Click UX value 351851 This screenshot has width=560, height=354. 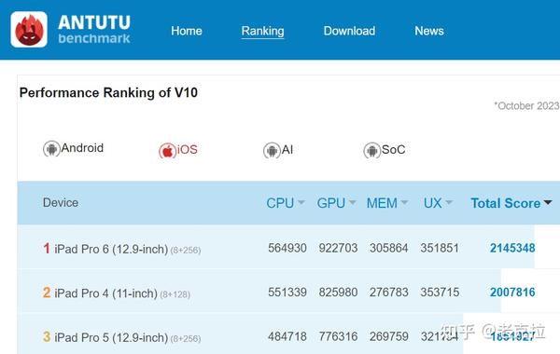(x=440, y=248)
